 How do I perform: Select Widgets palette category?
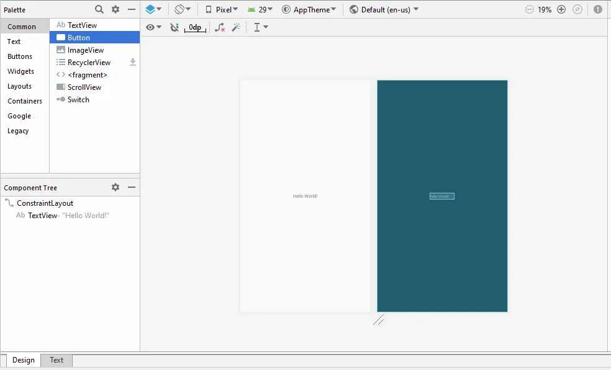tap(25, 71)
